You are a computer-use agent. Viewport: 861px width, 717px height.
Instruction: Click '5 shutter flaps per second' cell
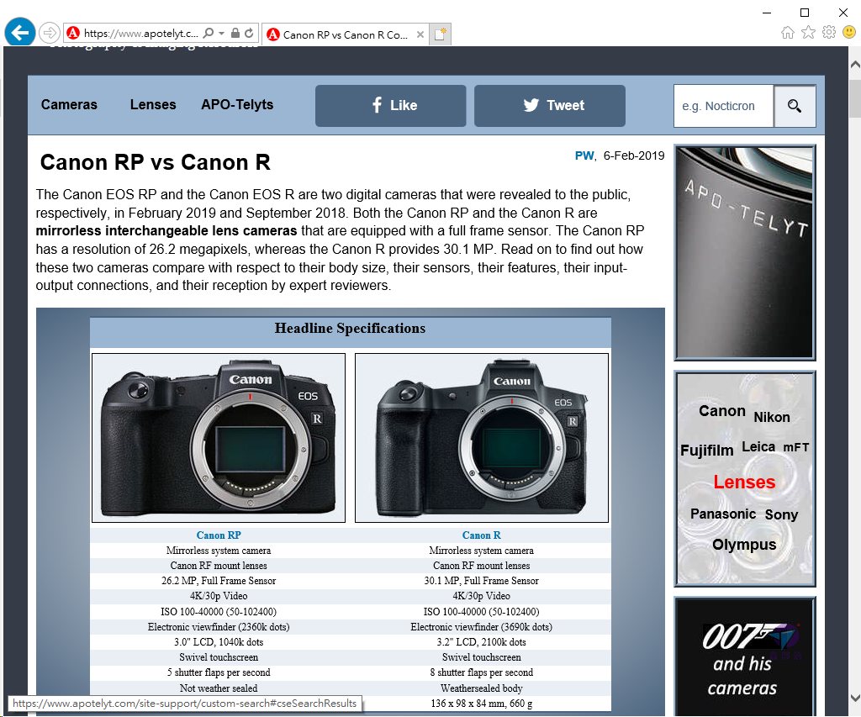coord(219,672)
